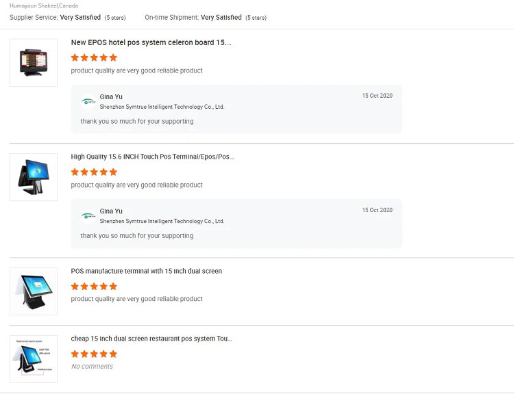Screen dimensions: 514x394
Task: Open High Quality 15.6 INCH Touch Pos title
Action: coord(152,157)
